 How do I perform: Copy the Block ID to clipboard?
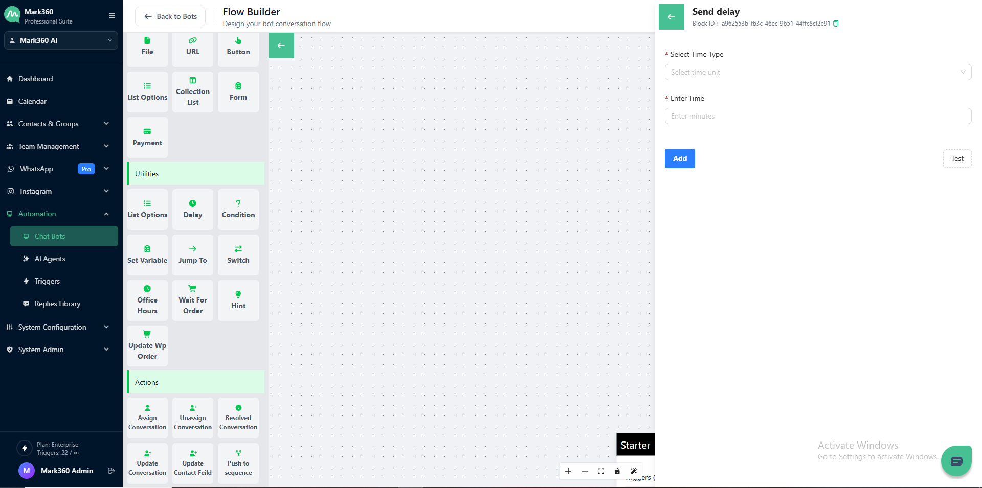point(837,24)
